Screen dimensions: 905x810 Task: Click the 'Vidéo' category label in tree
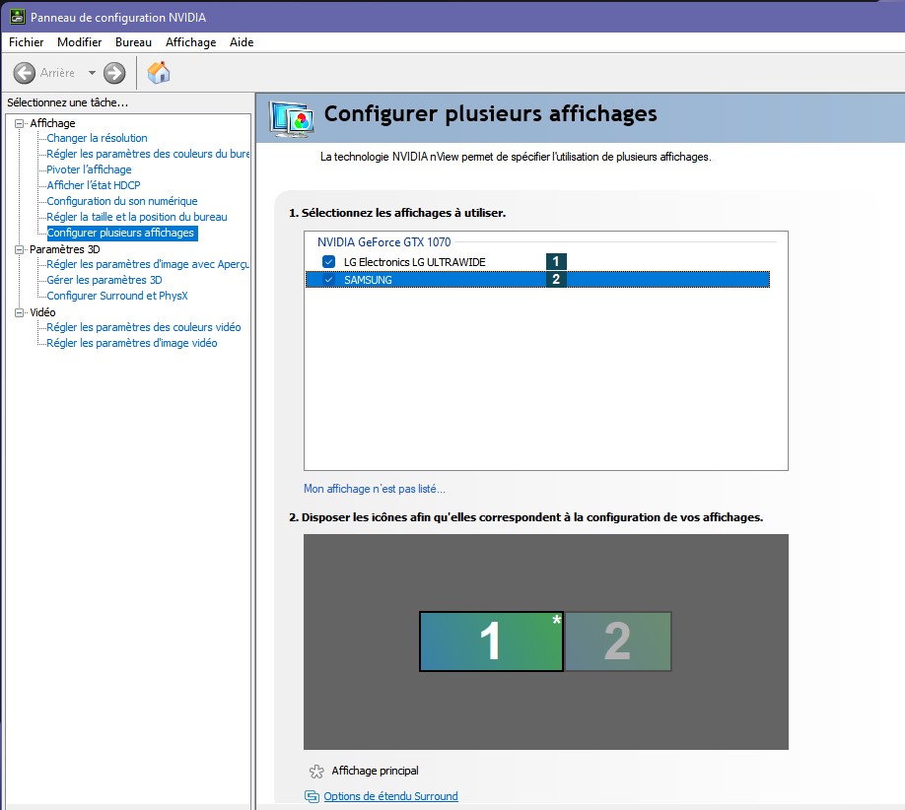pyautogui.click(x=42, y=312)
